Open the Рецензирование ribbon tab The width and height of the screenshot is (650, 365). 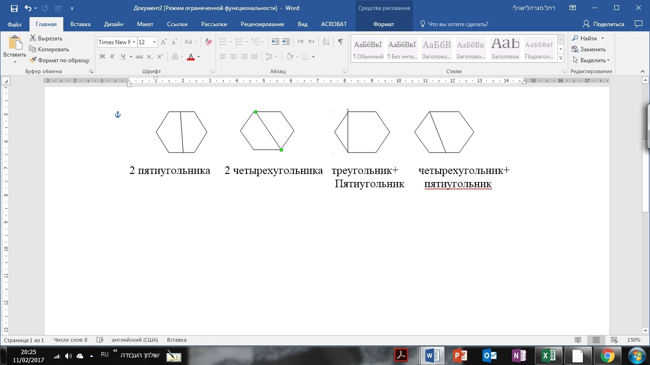[262, 24]
